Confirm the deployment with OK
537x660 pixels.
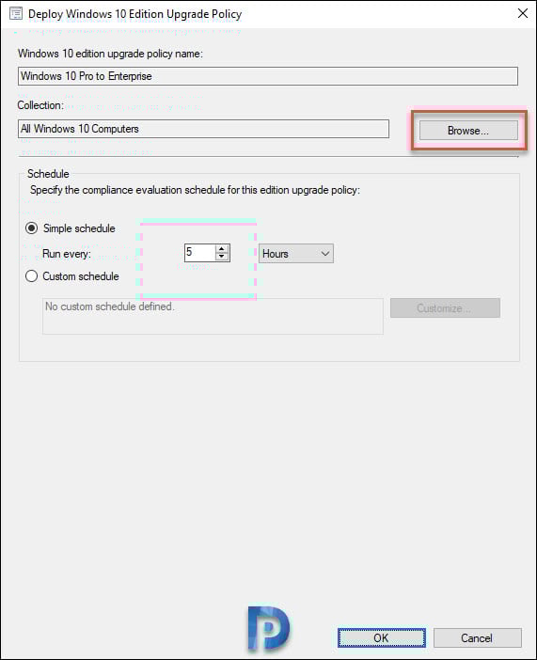pos(381,638)
